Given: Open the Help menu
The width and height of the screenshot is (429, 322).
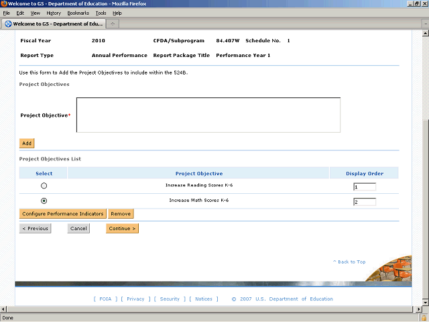Looking at the screenshot, I should [117, 13].
